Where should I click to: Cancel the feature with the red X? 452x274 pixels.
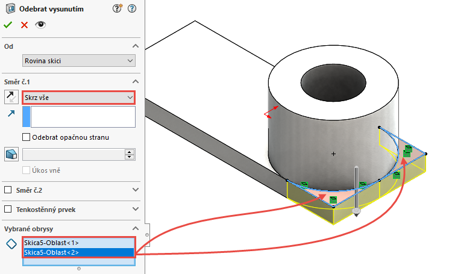point(24,25)
